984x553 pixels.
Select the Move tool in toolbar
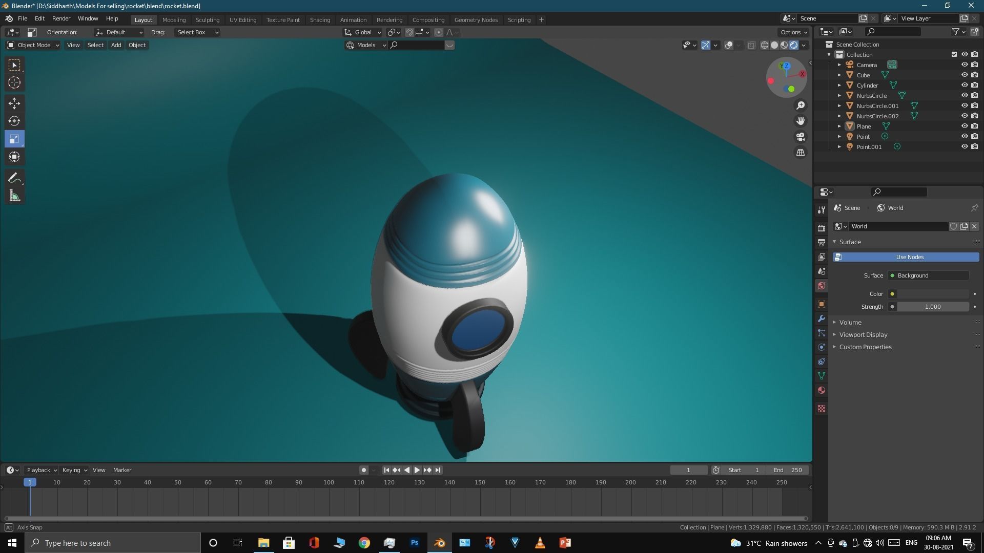[x=14, y=103]
